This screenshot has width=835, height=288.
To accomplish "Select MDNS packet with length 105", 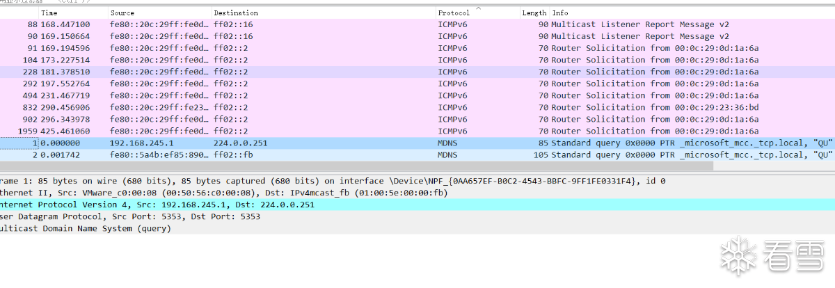I will coord(417,154).
